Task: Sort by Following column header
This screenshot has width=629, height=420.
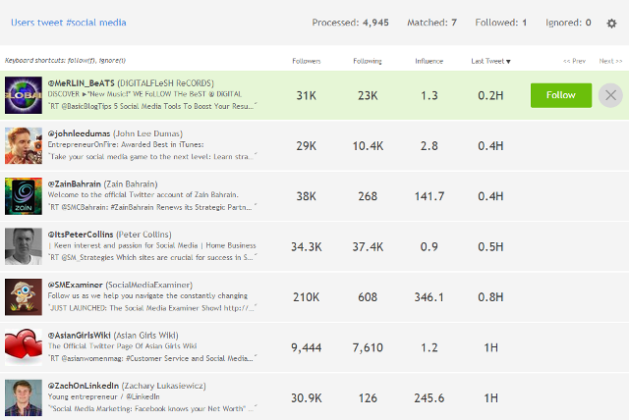Action: point(368,61)
